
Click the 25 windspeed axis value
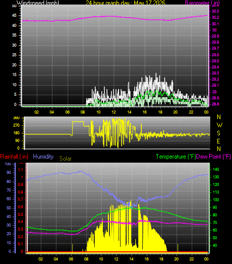[x=14, y=55]
